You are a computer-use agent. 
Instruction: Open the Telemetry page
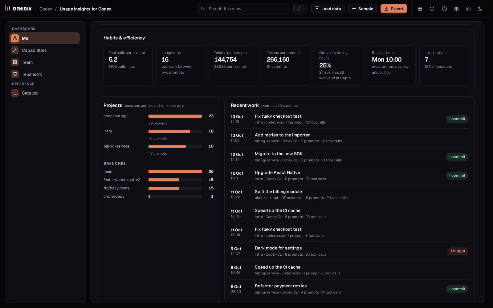tap(44, 74)
